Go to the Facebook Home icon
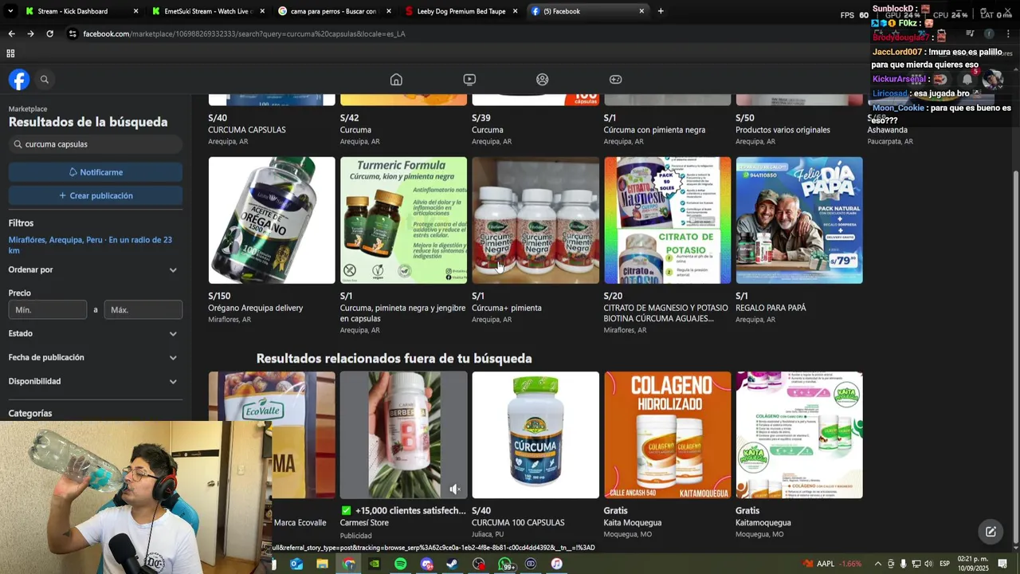 pyautogui.click(x=396, y=80)
